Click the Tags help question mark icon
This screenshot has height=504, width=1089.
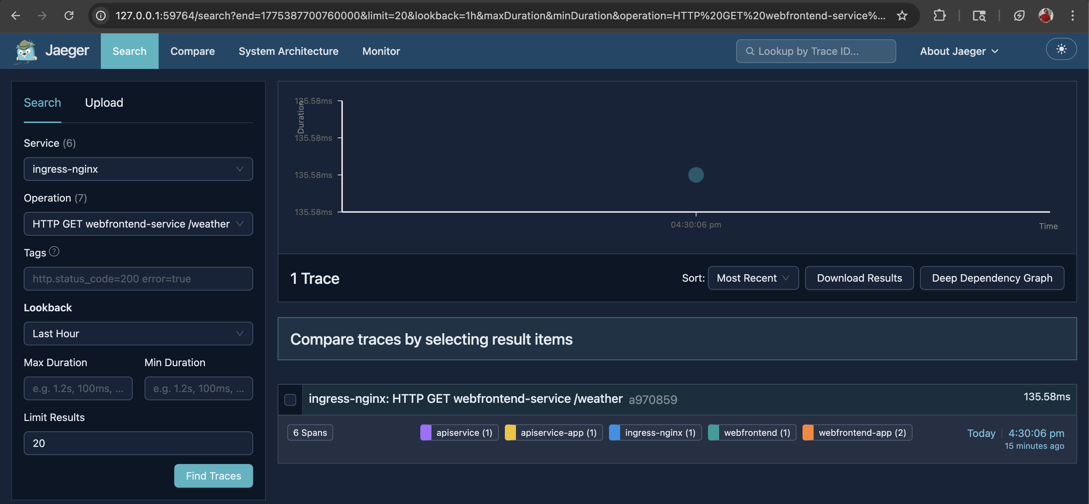[54, 252]
